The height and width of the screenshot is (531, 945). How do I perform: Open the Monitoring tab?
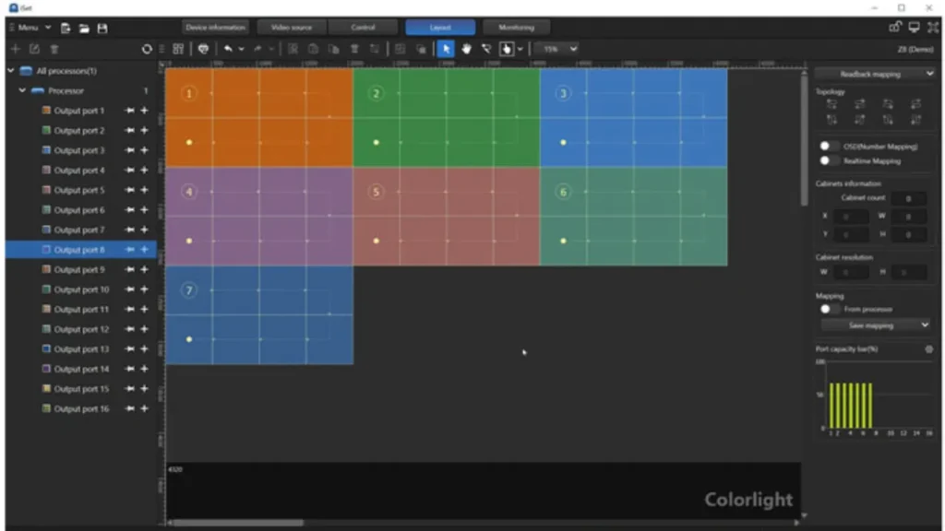click(x=516, y=28)
